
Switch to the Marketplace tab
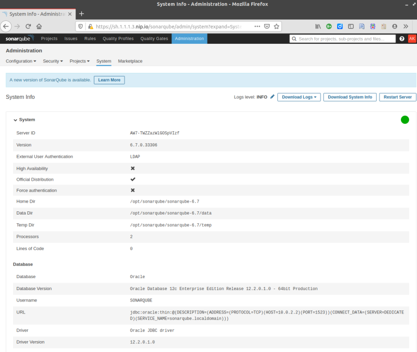[x=130, y=61]
